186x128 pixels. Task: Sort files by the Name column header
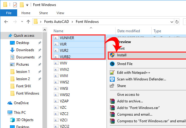[x=58, y=31]
